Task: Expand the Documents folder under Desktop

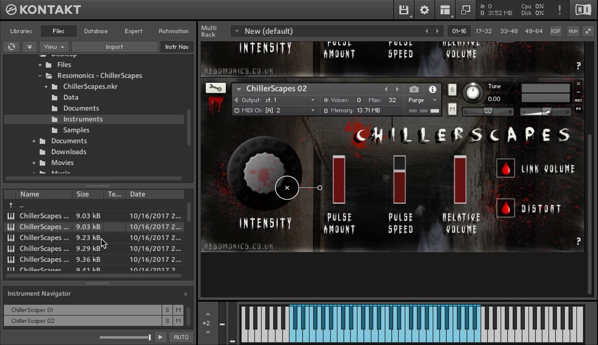Action: pyautogui.click(x=34, y=141)
